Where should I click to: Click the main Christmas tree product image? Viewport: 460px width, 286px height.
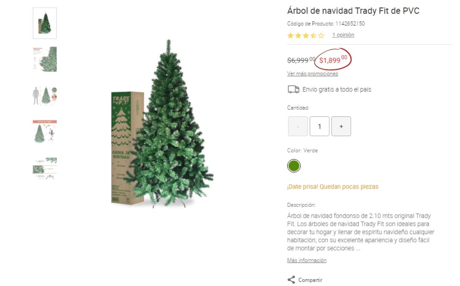(162, 124)
